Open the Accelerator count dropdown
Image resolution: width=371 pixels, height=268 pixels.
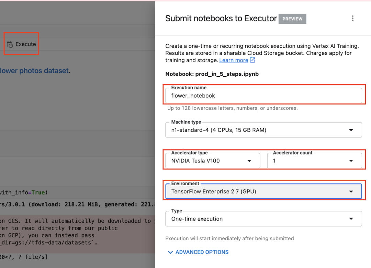click(x=314, y=160)
